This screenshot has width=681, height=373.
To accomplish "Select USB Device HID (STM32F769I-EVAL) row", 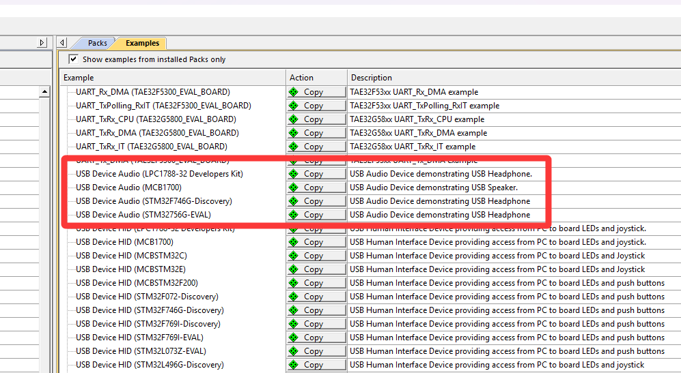I will click(x=139, y=338).
